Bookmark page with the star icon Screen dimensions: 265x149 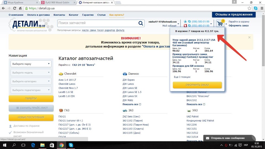point(249,8)
